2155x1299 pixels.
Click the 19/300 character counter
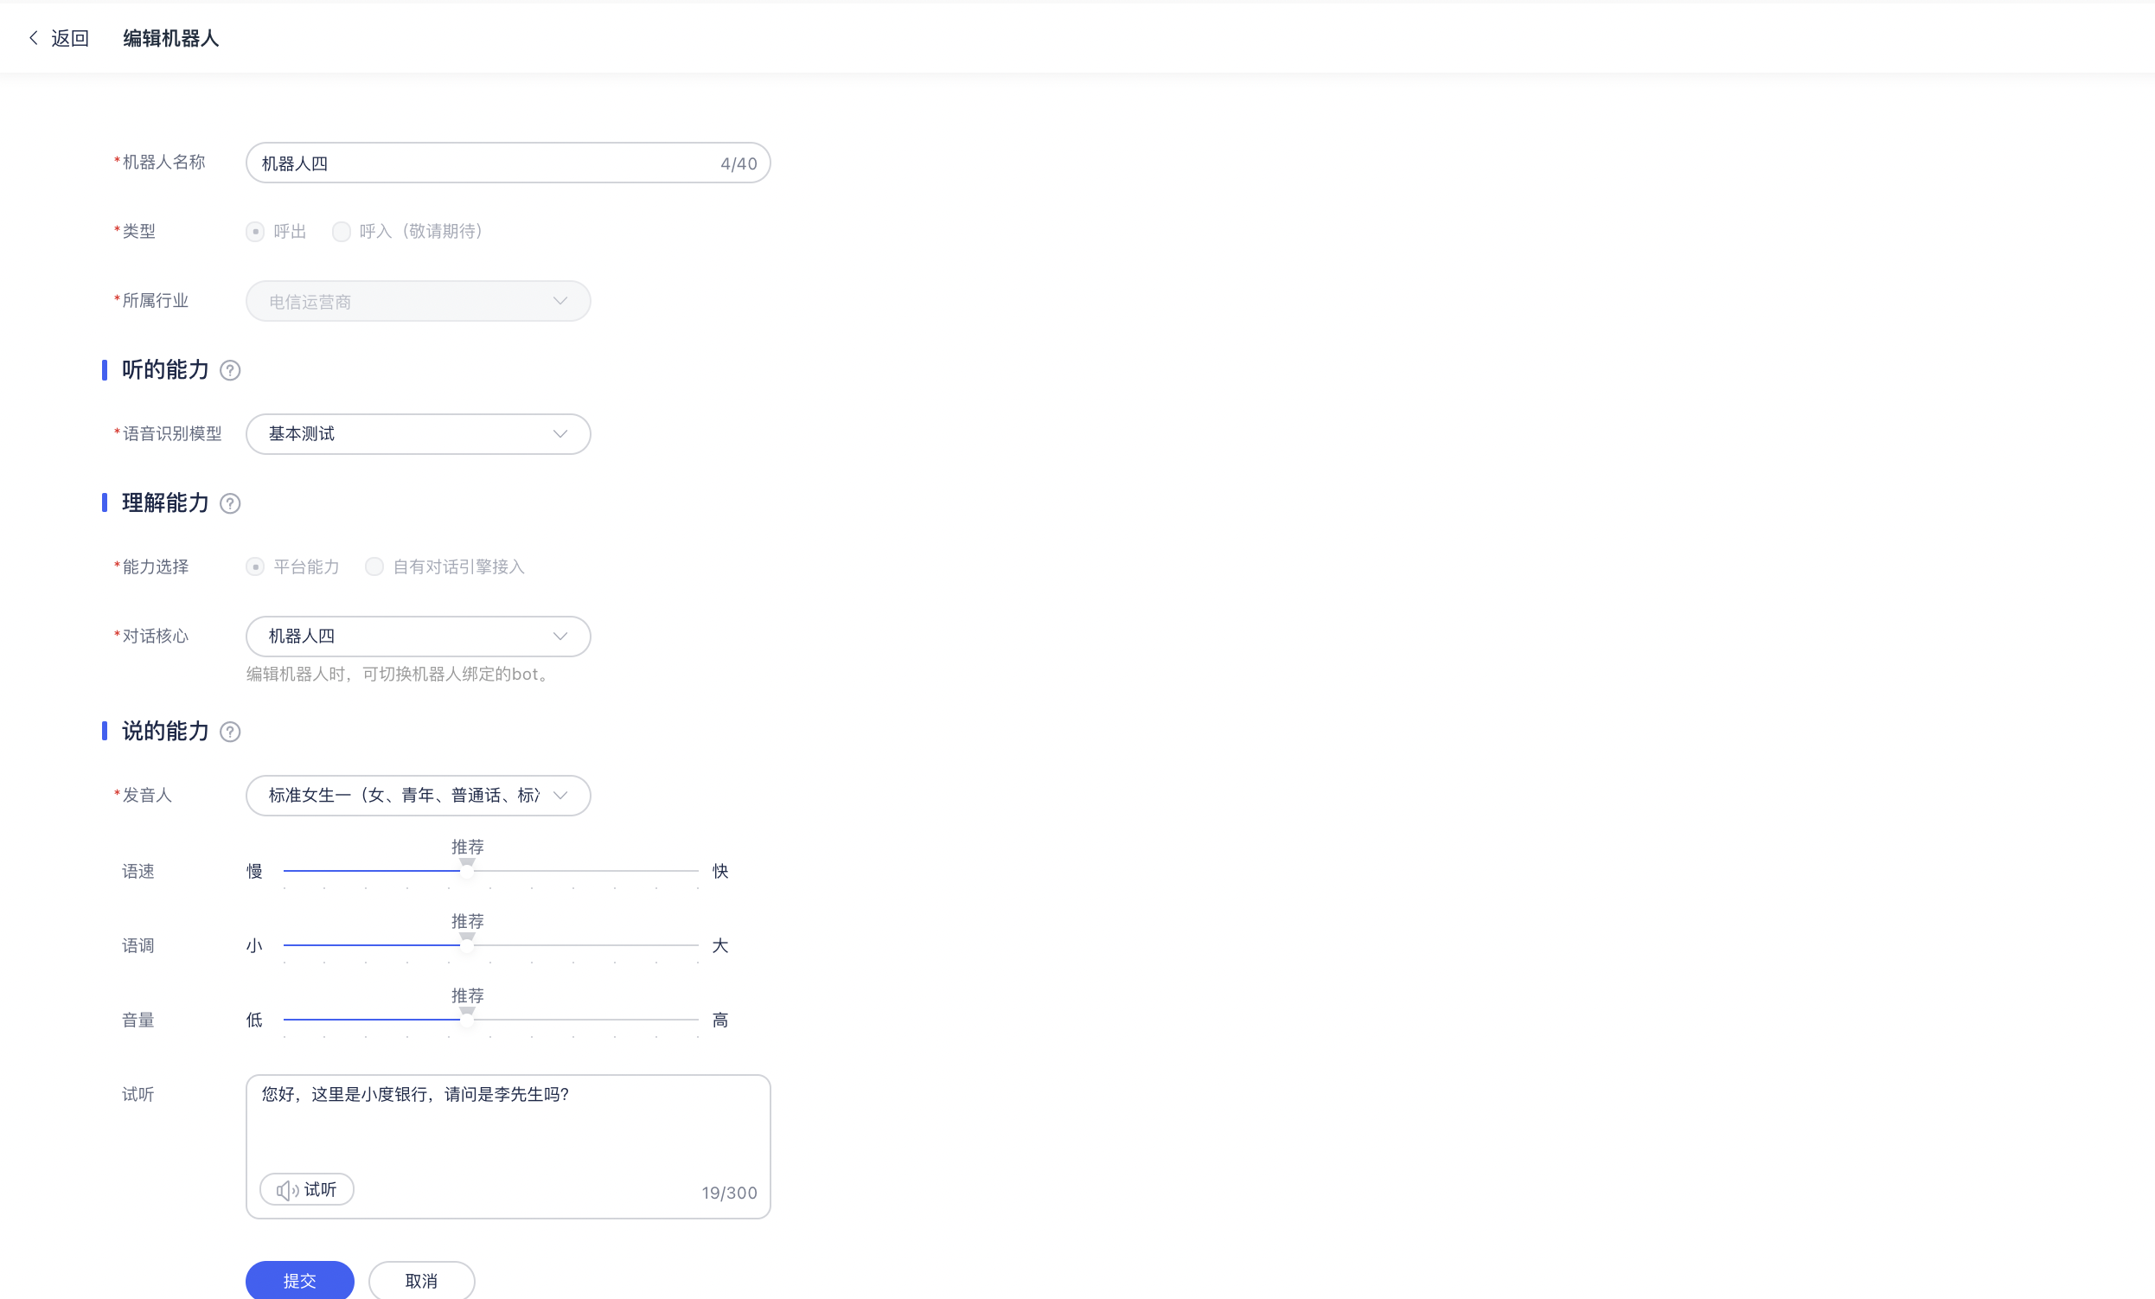click(x=729, y=1193)
